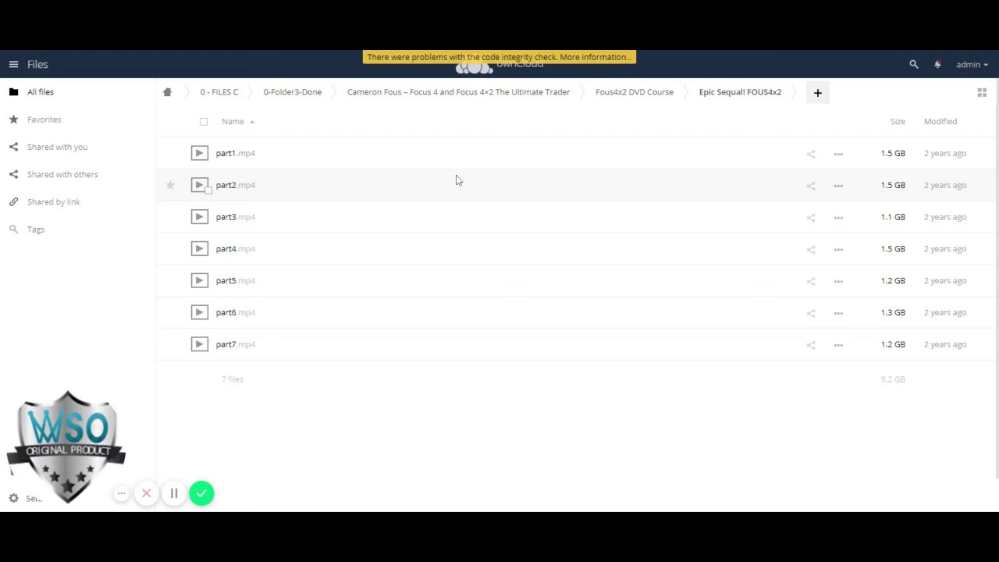Screen dimensions: 999x562
Task: Tick the checkbox on the part2.mp4 row
Action: (x=208, y=190)
